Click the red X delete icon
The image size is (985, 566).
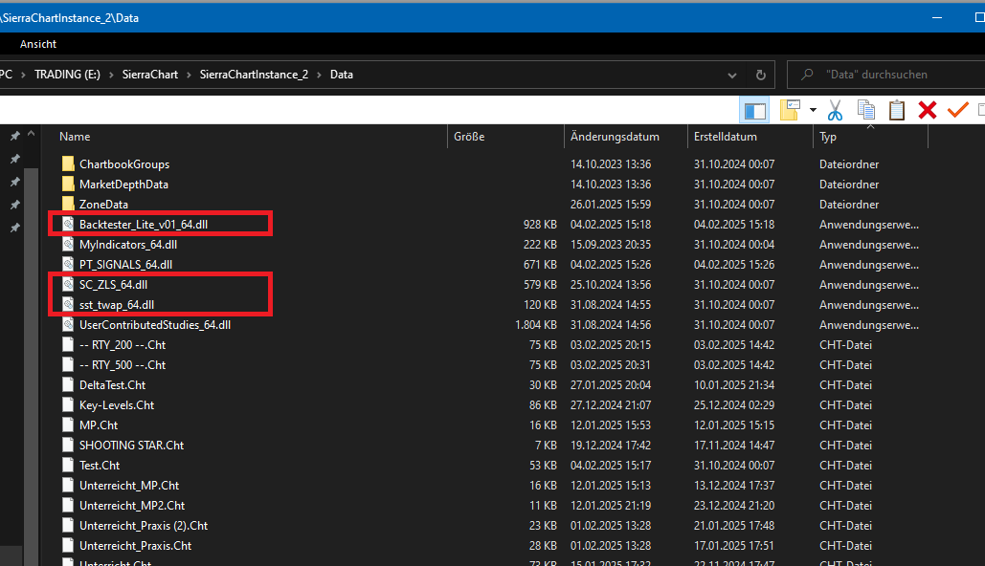(927, 110)
